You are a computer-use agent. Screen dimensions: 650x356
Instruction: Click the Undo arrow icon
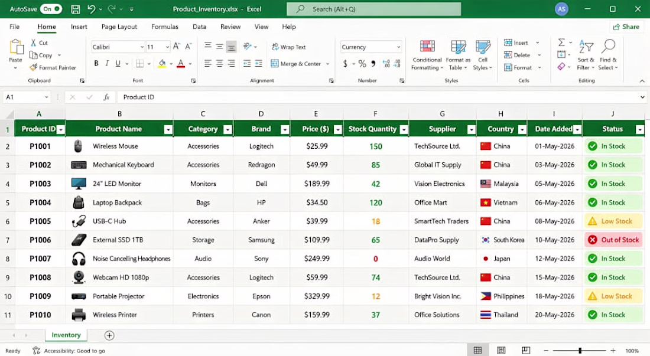[92, 9]
